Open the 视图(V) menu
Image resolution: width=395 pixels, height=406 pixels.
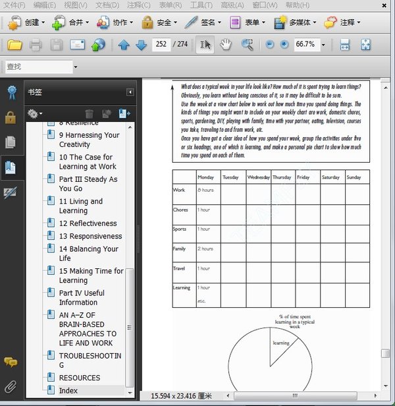pyautogui.click(x=76, y=5)
